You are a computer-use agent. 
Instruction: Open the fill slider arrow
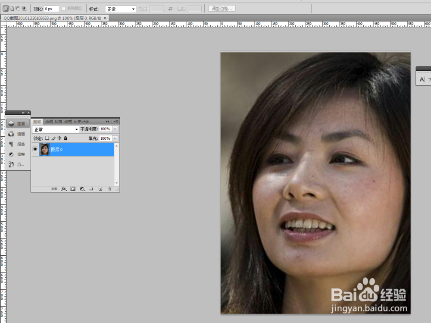(x=115, y=138)
